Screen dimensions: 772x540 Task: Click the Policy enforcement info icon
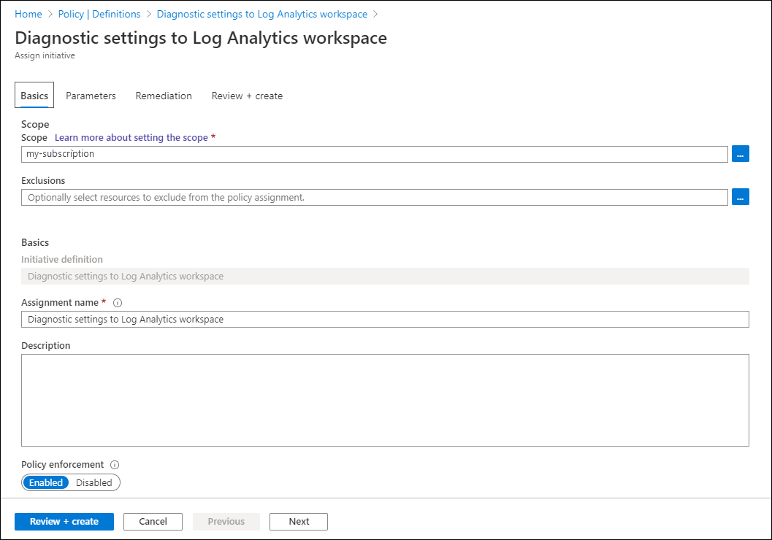coord(113,464)
